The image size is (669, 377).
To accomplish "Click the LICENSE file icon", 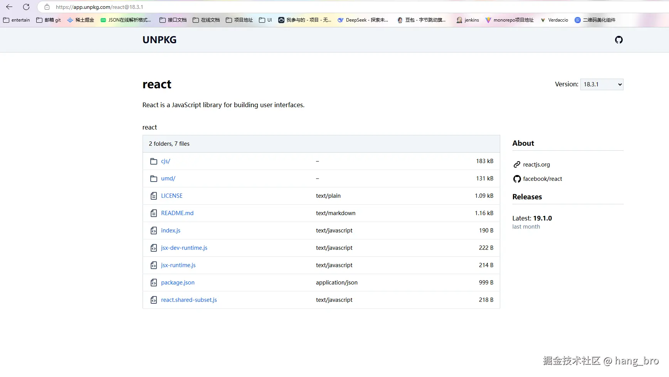I will 154,196.
